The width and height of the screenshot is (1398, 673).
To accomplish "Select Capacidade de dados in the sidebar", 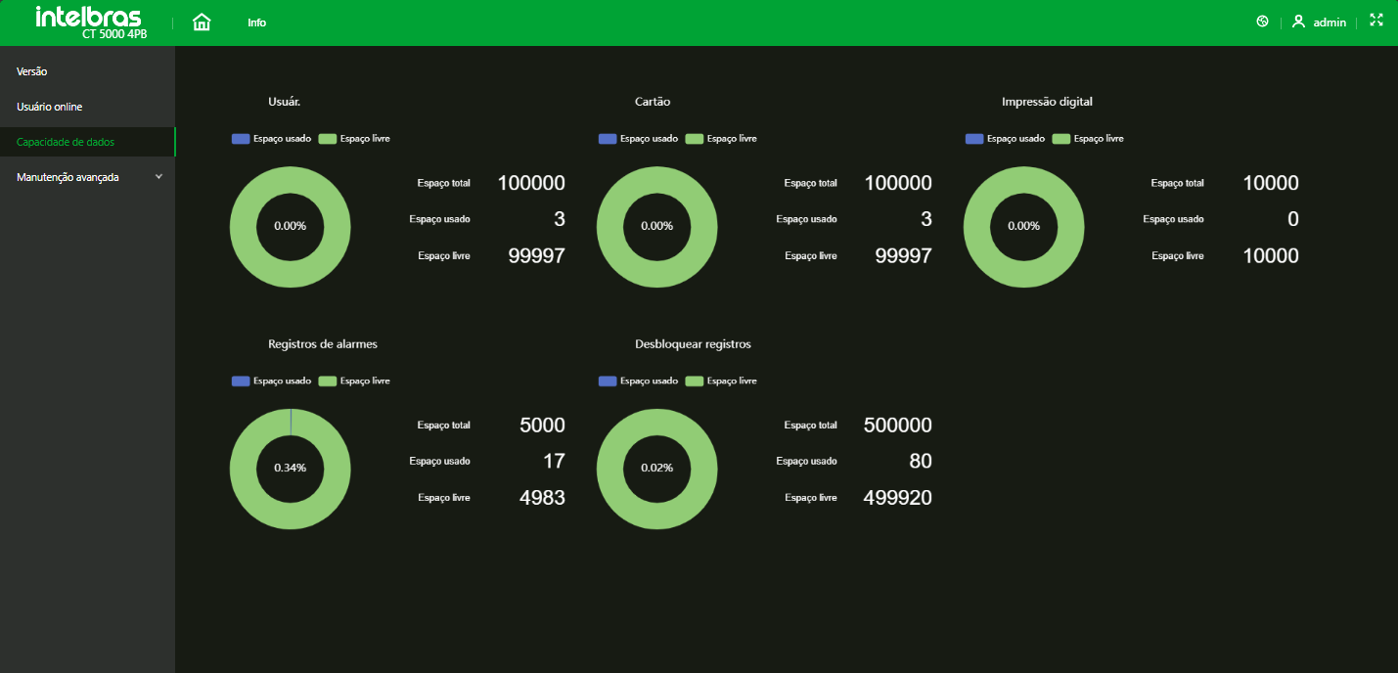I will click(x=66, y=142).
